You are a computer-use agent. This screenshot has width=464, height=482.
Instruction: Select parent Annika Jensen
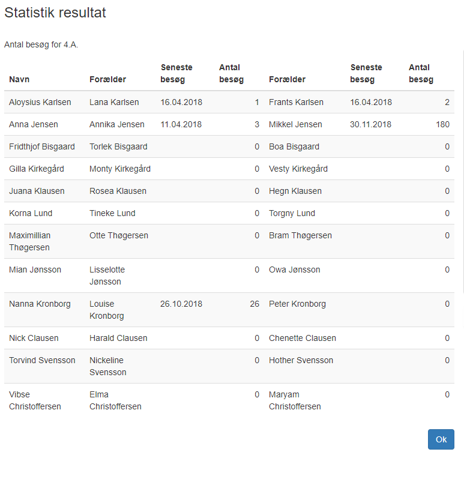(117, 124)
